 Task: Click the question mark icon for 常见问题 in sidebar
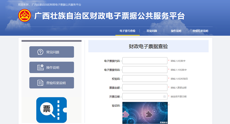pyautogui.click(x=40, y=52)
